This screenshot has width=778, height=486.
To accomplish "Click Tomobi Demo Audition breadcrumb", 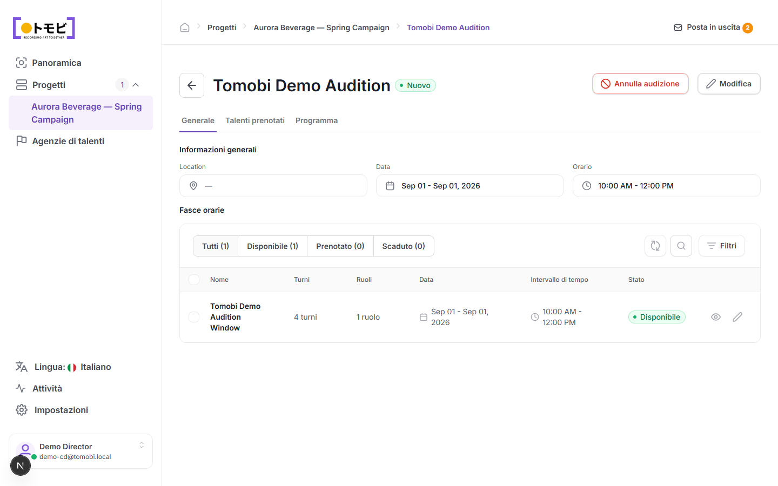I will point(448,28).
